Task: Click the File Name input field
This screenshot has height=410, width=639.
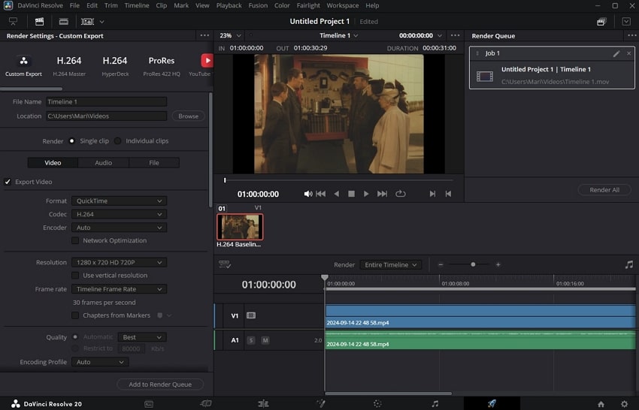Action: pos(106,102)
